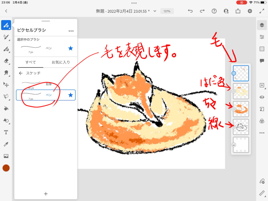Open the Share export icon

coord(238,11)
